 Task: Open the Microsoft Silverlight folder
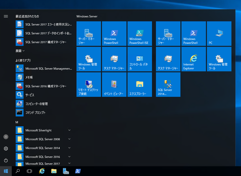(44, 130)
